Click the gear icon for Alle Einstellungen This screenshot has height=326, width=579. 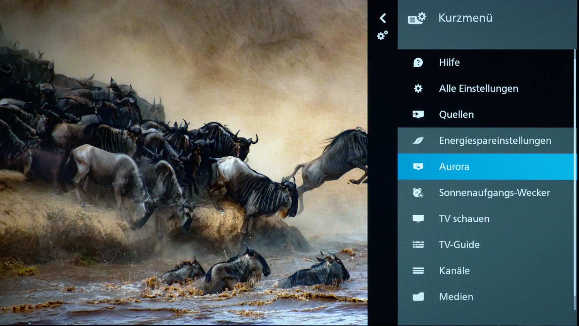coord(418,89)
